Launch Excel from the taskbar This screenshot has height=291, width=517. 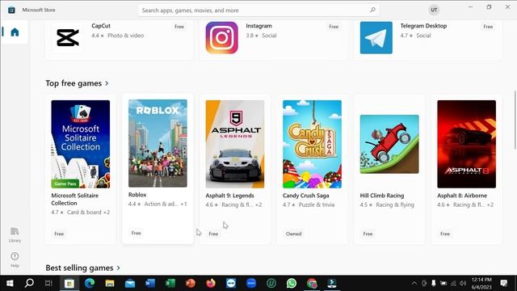point(170,284)
